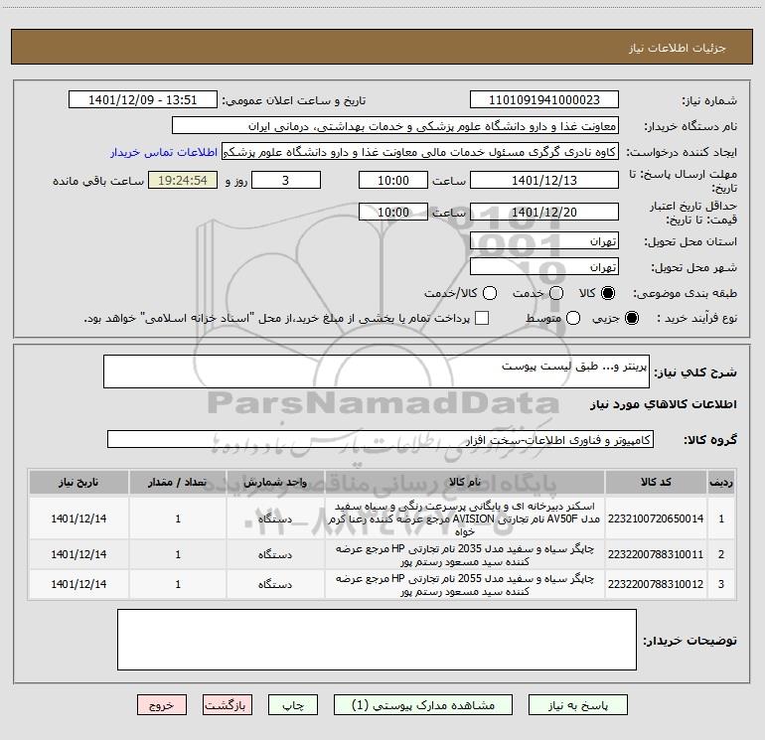The width and height of the screenshot is (765, 740).
Task: Click the ردیف column header
Action: click(721, 482)
